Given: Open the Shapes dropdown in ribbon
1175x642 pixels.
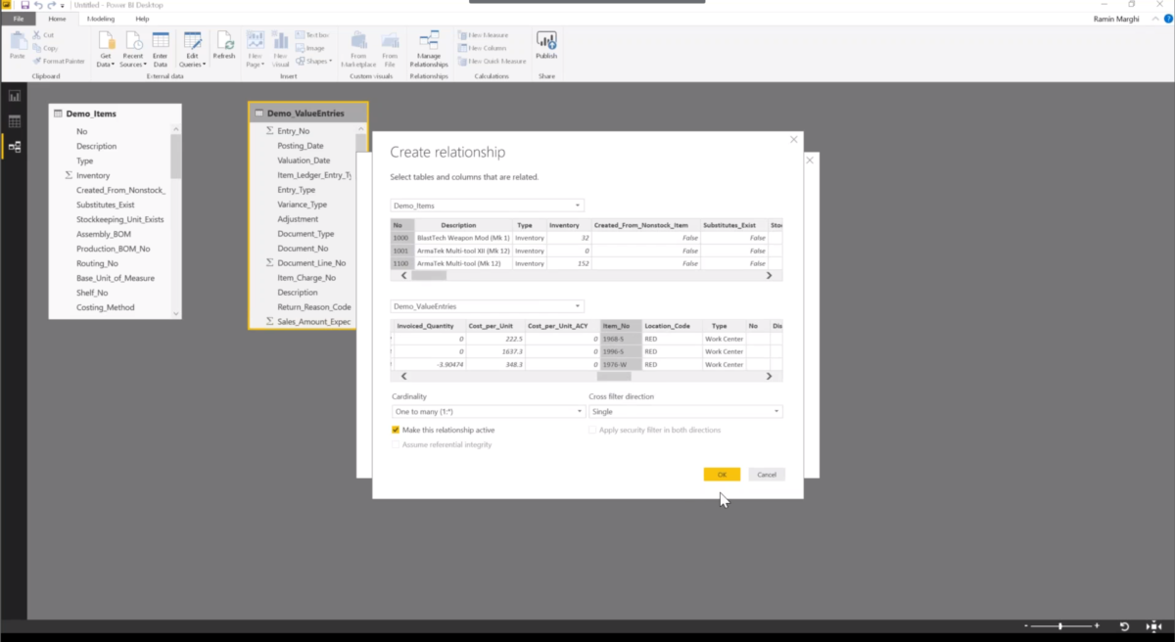Looking at the screenshot, I should [312, 61].
